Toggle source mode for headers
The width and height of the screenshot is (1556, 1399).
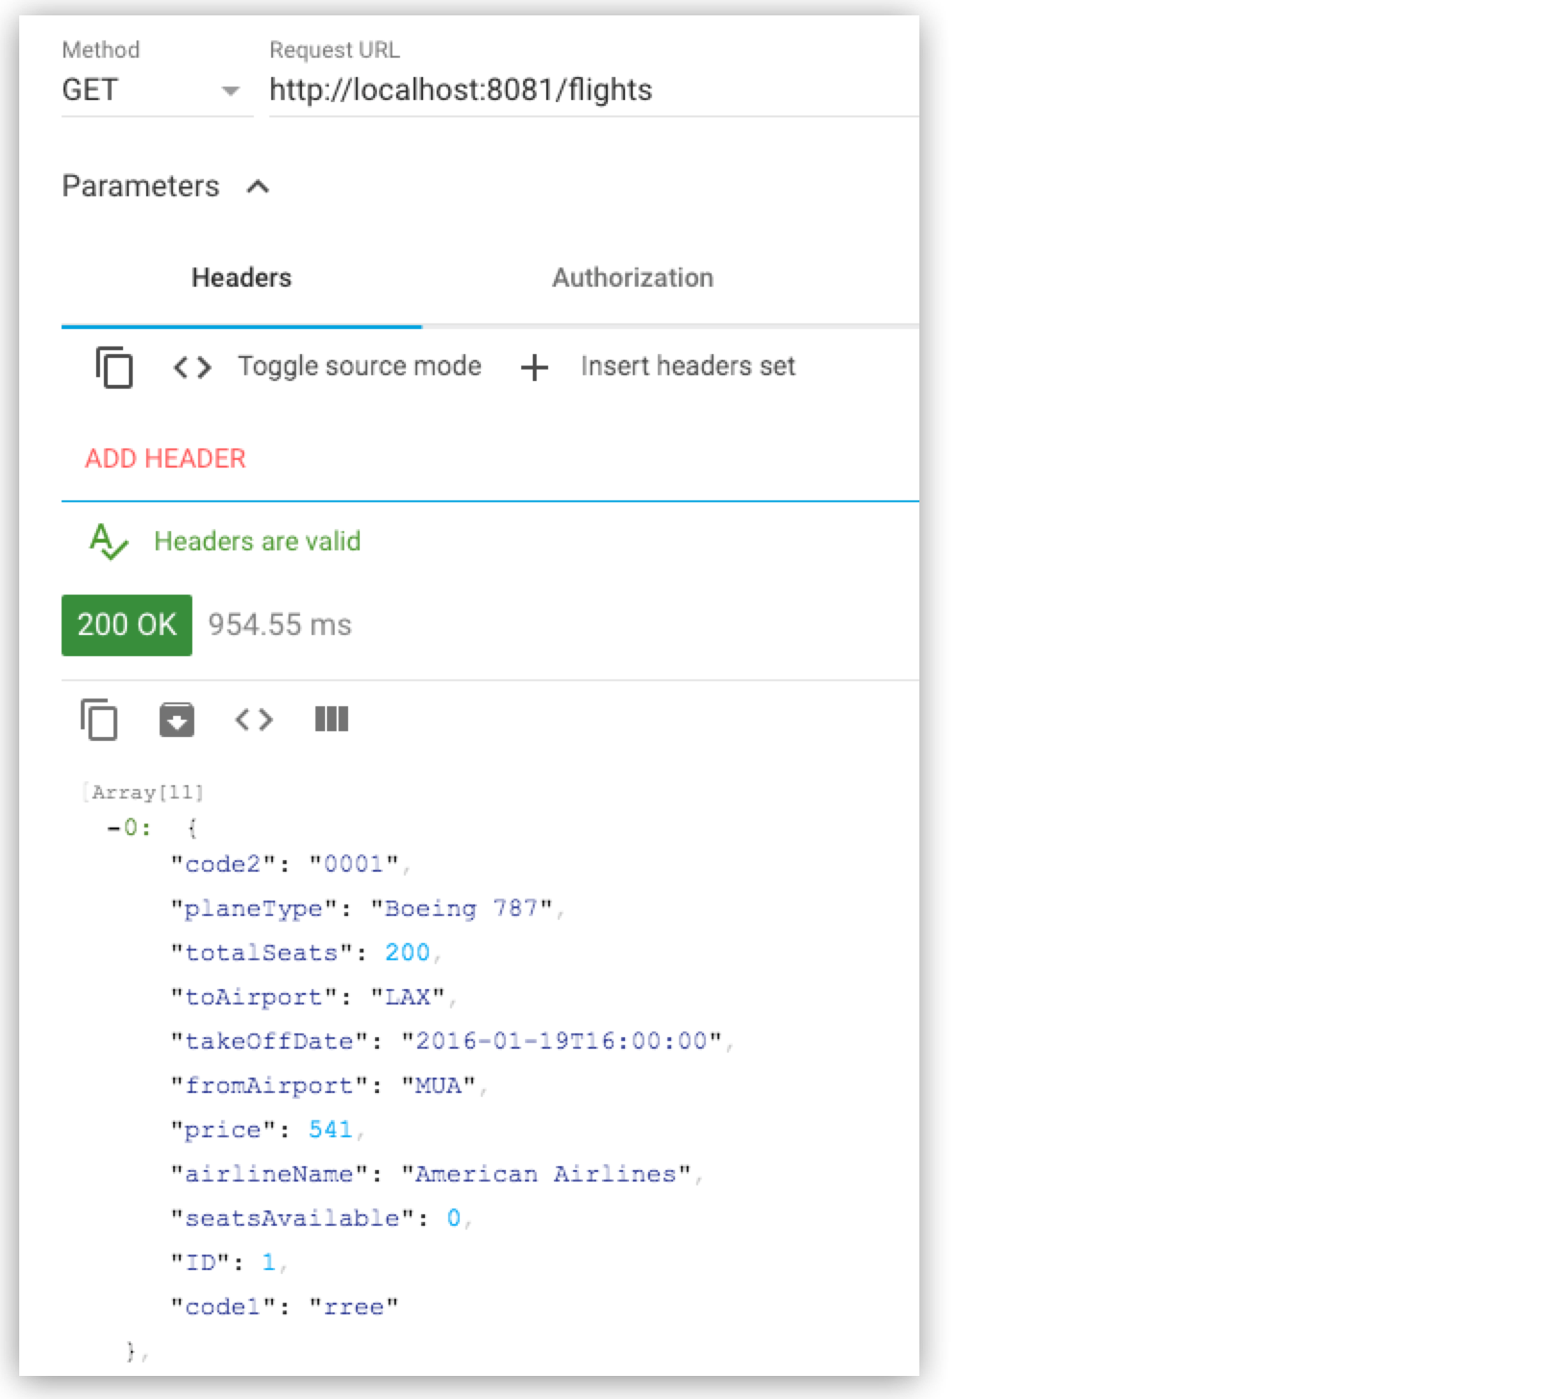[360, 366]
